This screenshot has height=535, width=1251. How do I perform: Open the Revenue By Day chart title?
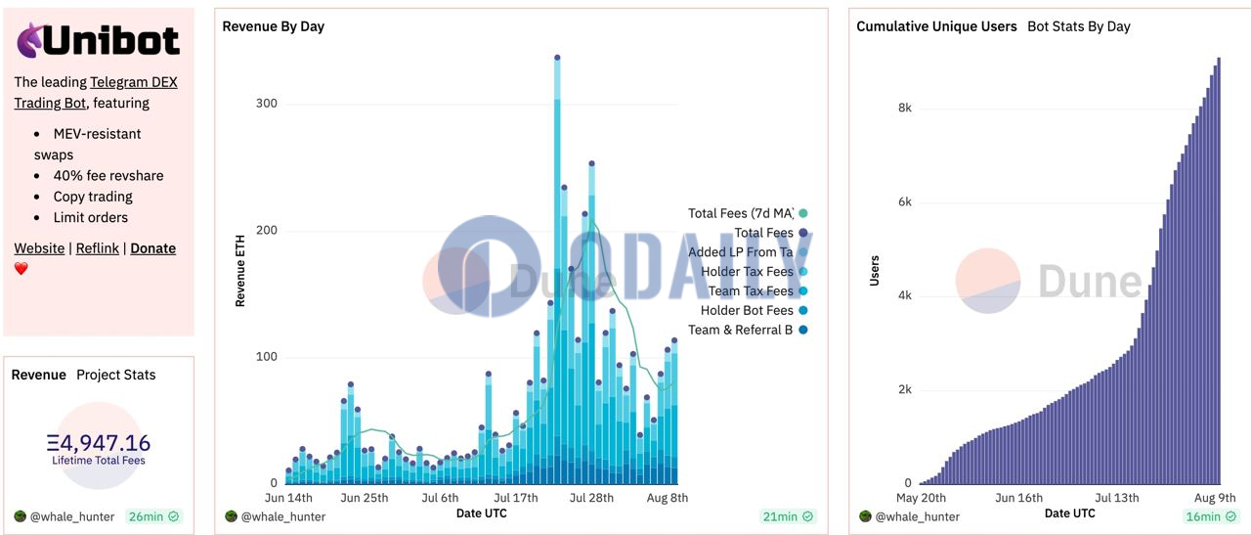(274, 26)
